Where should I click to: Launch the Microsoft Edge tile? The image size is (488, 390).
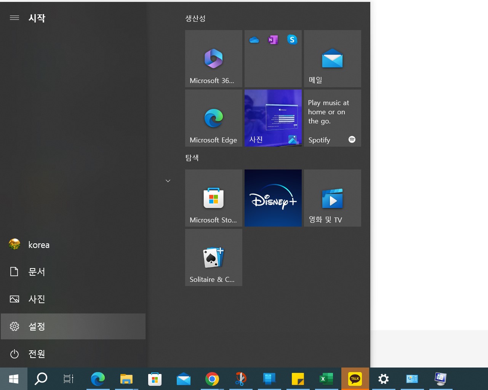click(x=214, y=118)
